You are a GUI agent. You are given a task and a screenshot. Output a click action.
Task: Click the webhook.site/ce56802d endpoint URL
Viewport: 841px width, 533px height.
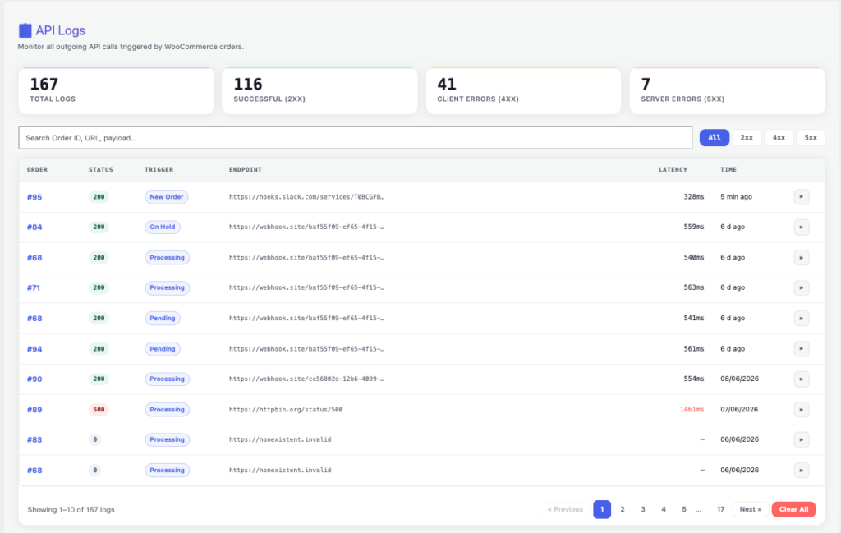(306, 379)
